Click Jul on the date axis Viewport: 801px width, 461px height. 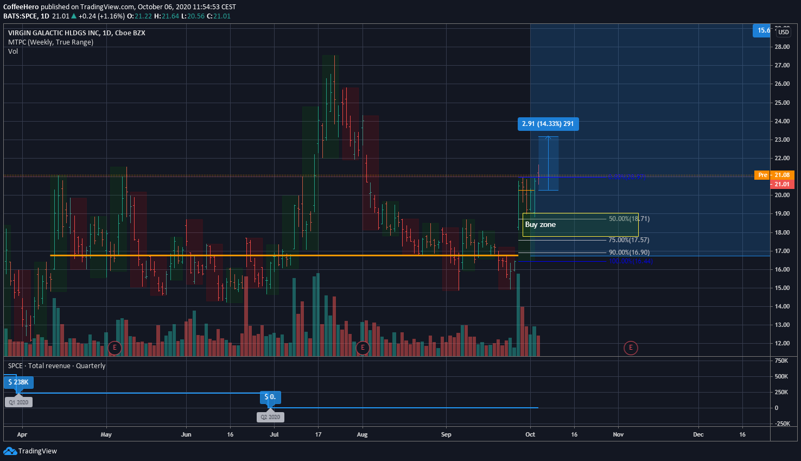point(274,434)
